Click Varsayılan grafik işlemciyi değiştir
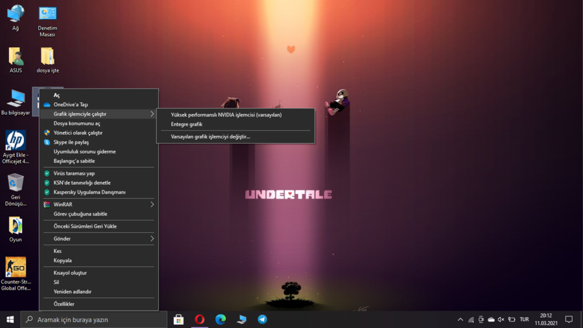583x328 pixels. pos(210,137)
